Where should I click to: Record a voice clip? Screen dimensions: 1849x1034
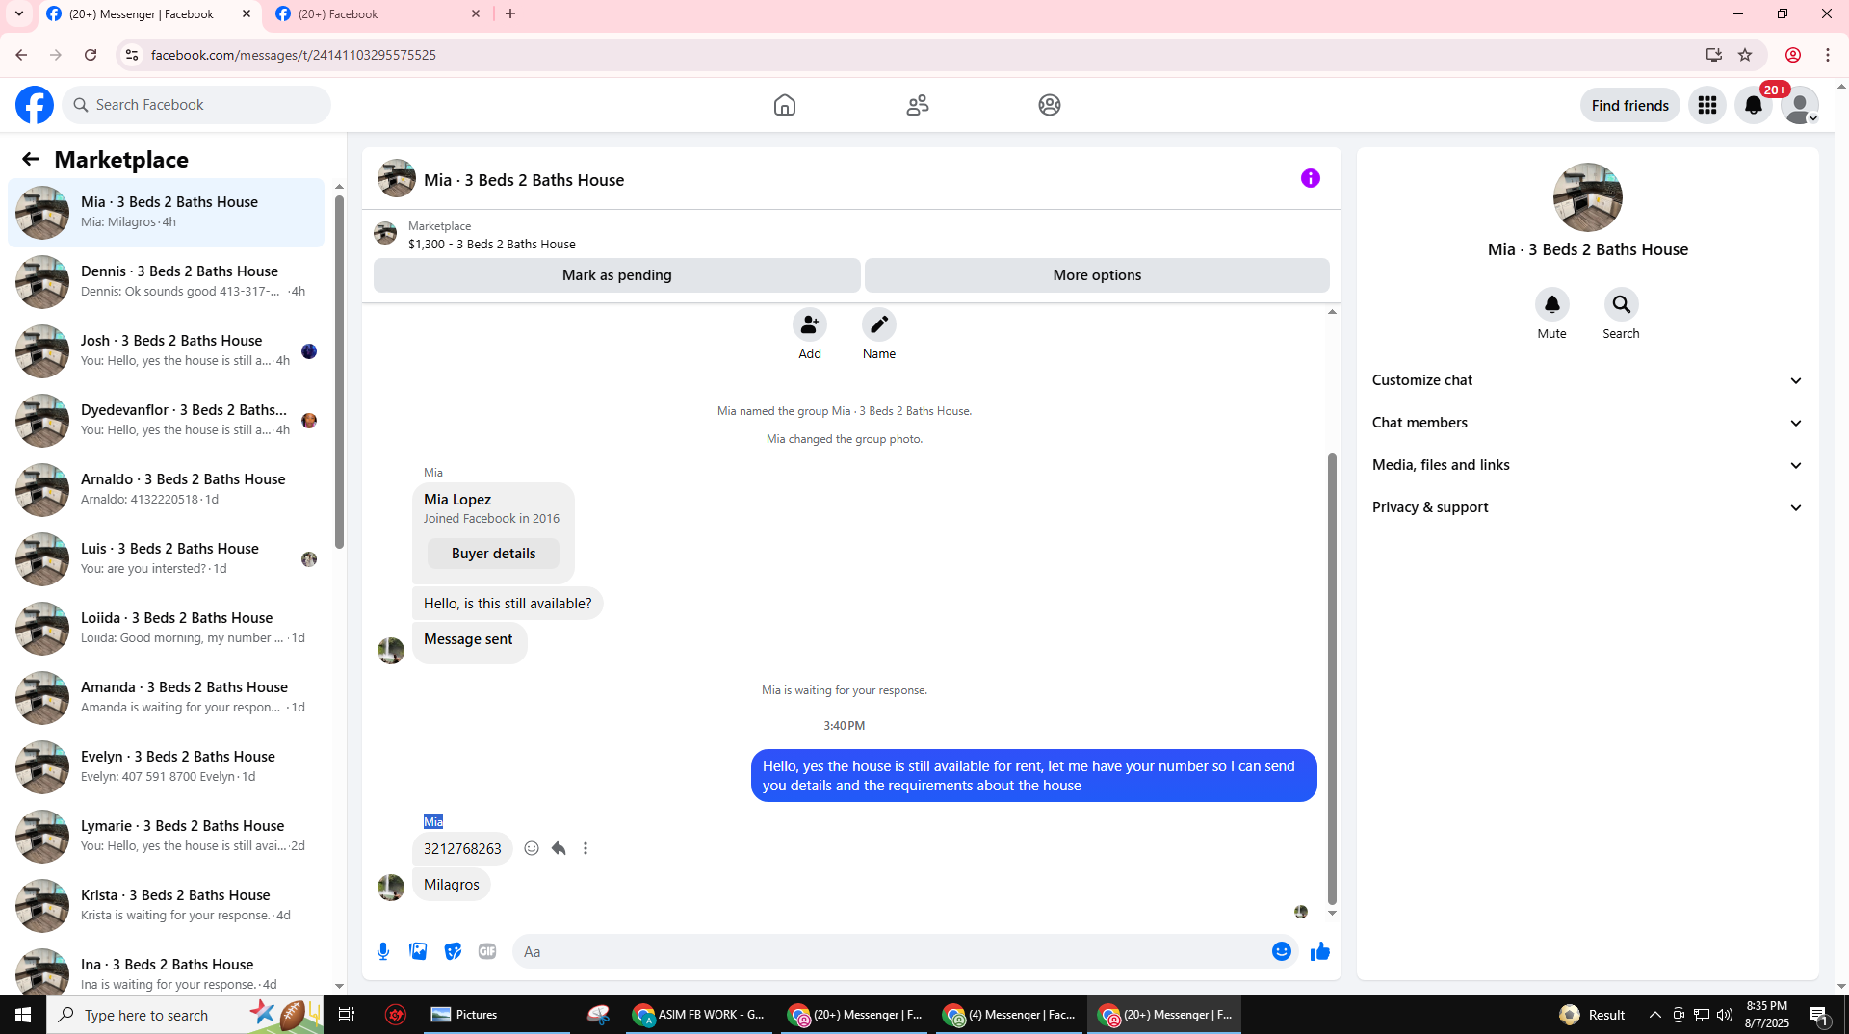click(383, 951)
